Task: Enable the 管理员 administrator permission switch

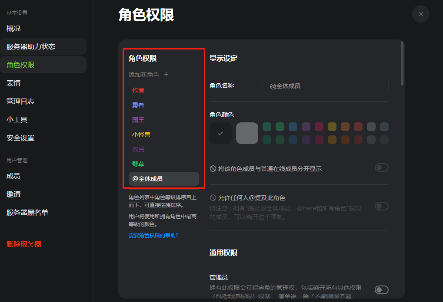Action: [x=381, y=289]
